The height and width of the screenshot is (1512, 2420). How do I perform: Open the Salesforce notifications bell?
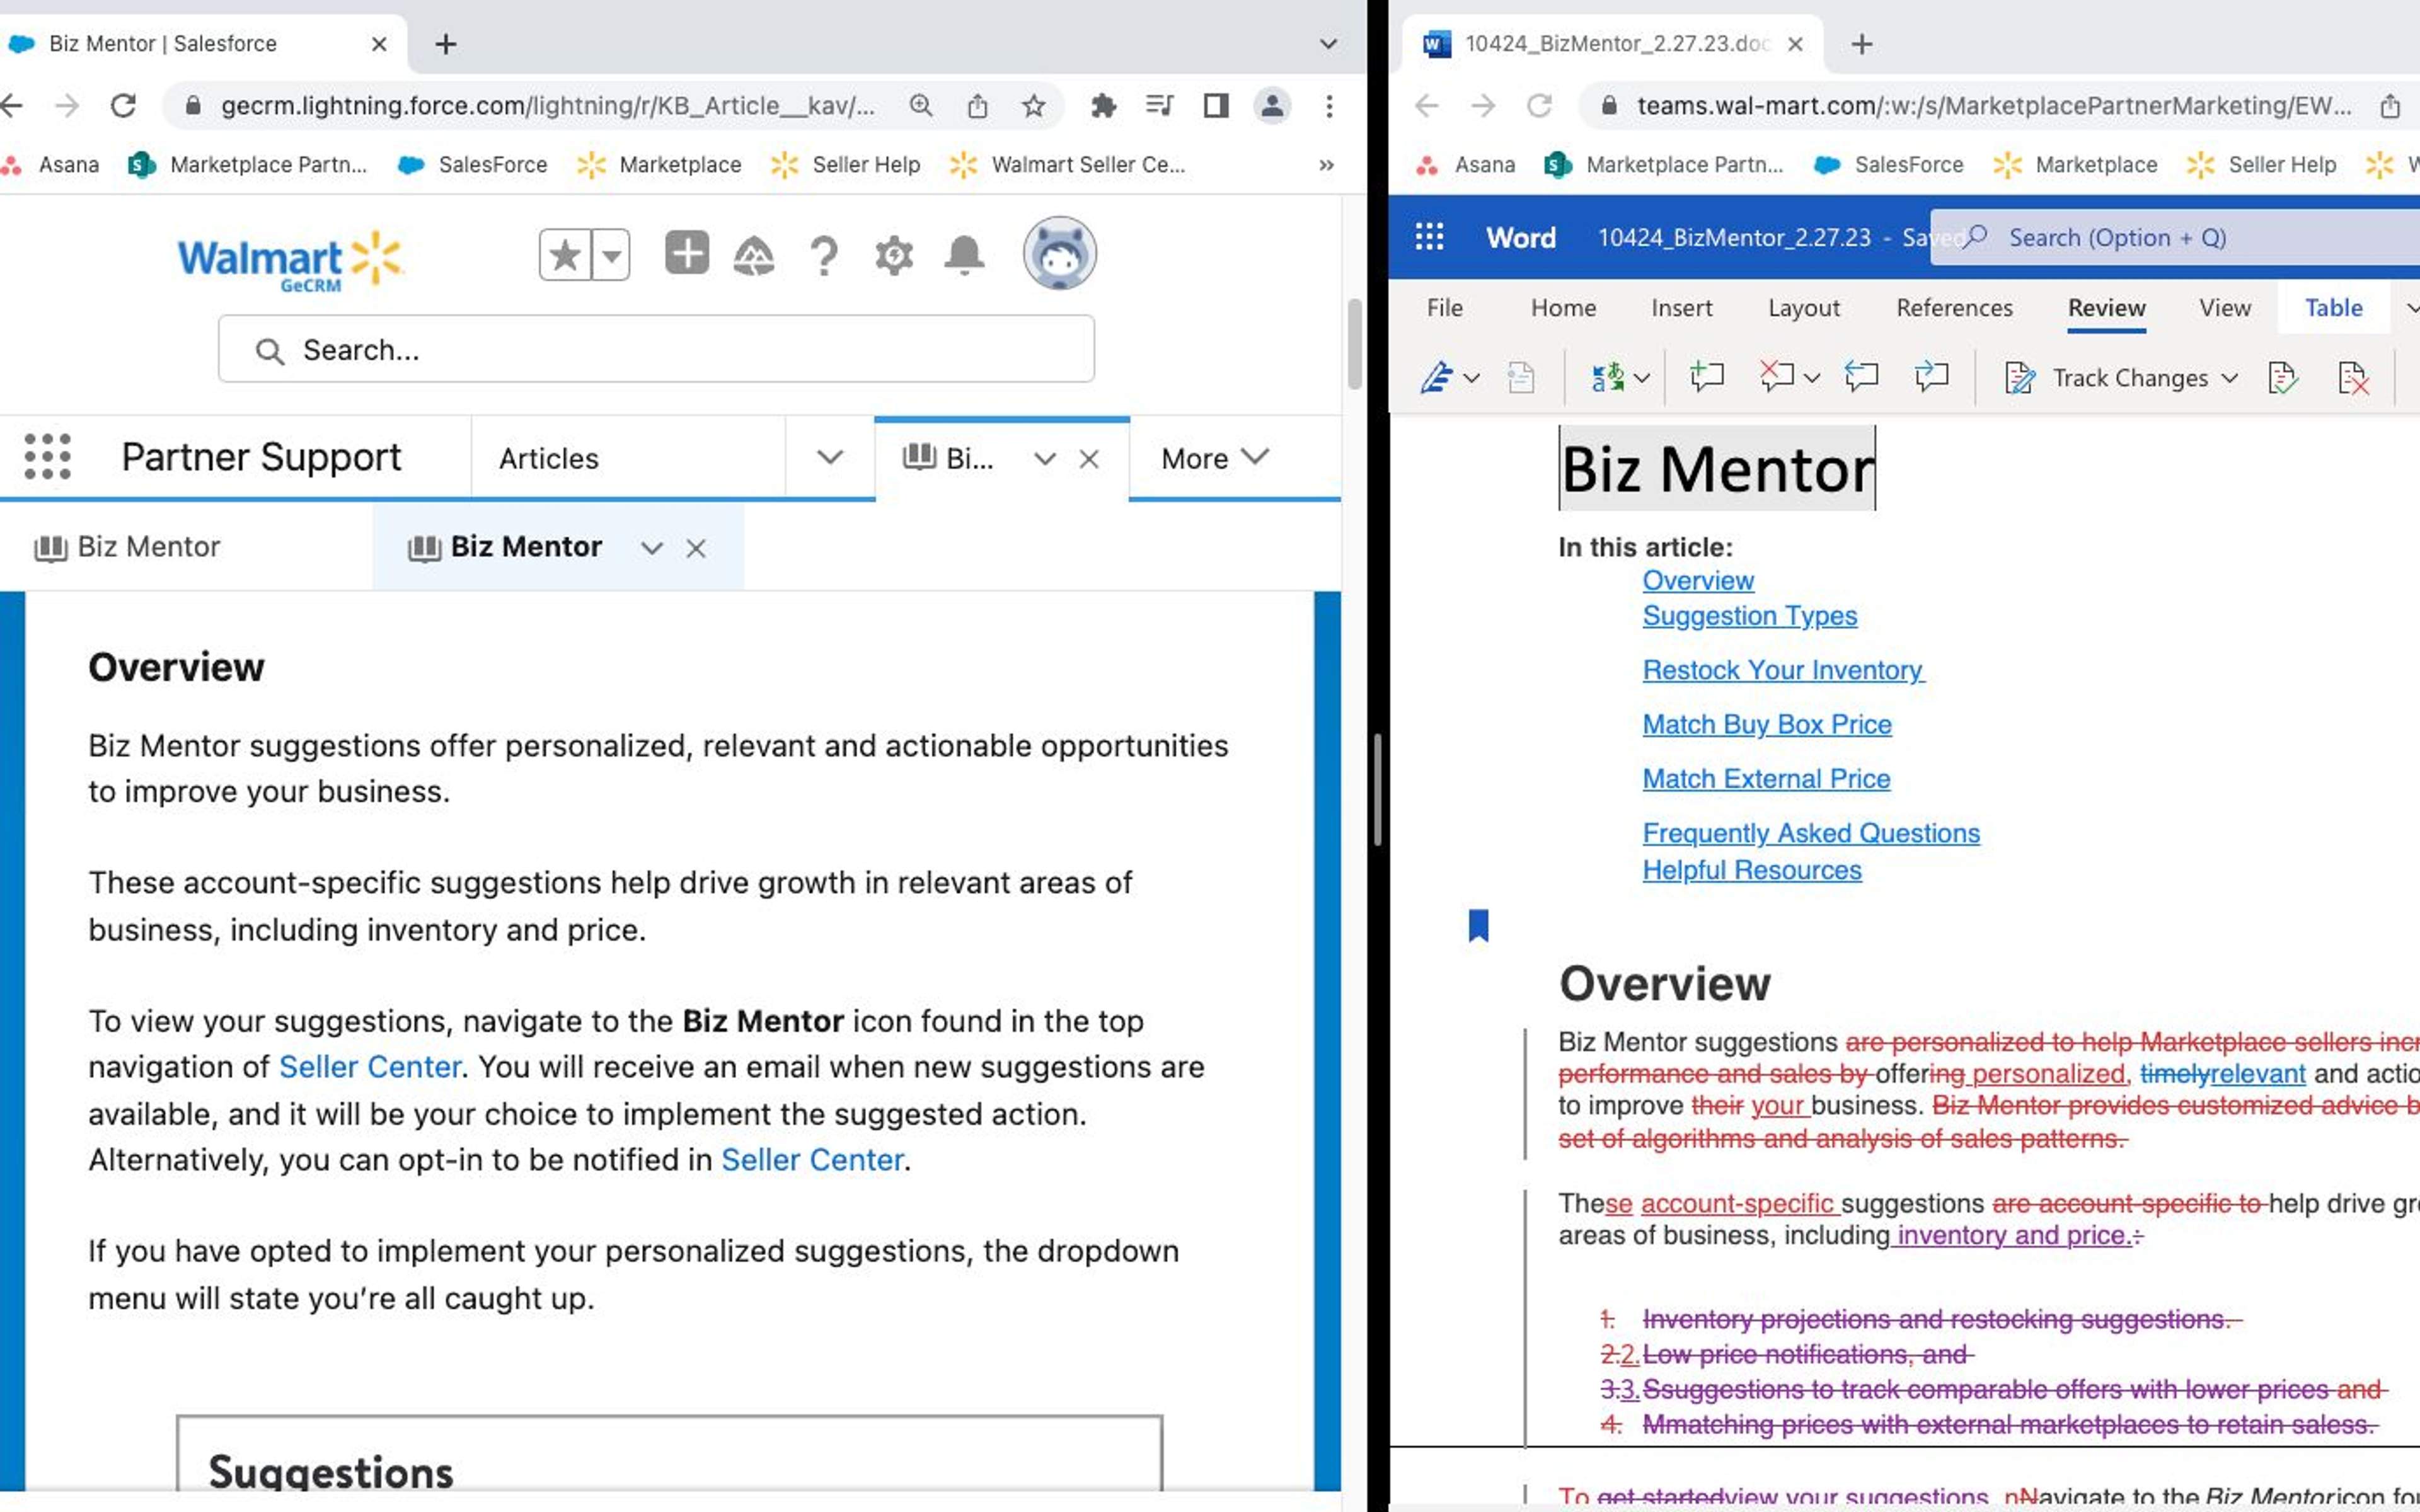[964, 255]
